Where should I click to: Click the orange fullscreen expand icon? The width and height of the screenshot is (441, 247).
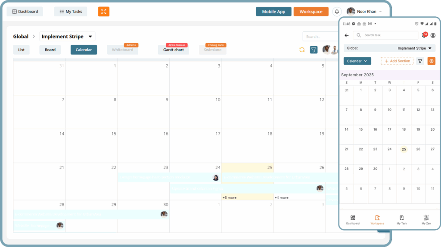click(x=103, y=12)
